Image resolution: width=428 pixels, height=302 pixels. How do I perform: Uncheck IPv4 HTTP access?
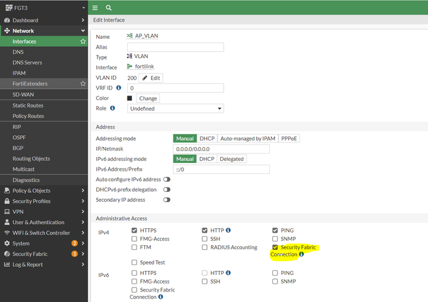click(204, 230)
